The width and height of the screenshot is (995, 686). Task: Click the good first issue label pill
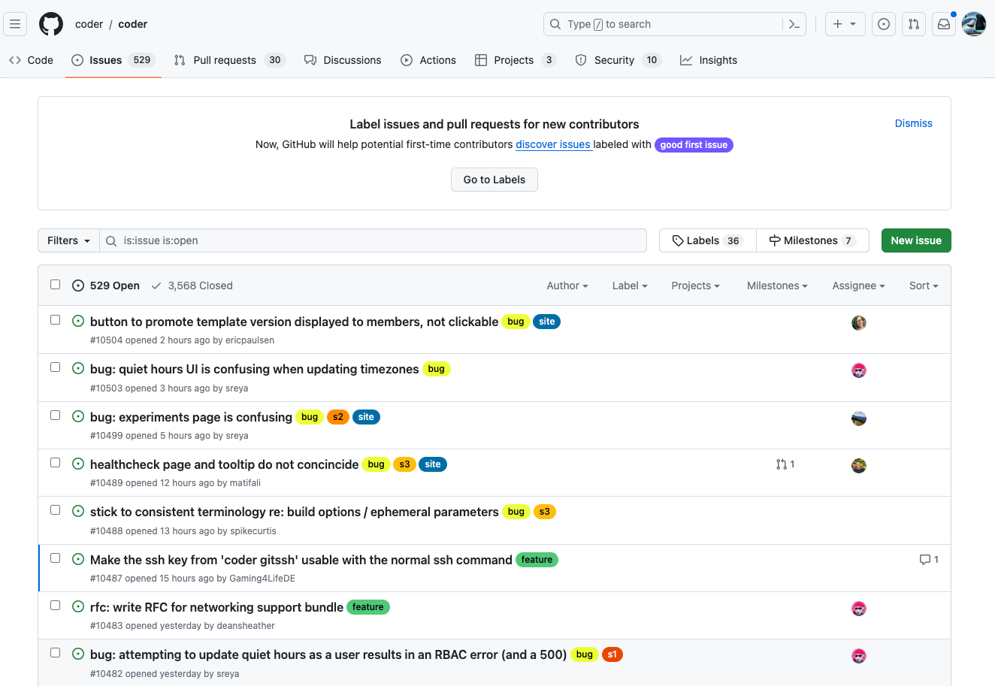(x=694, y=144)
